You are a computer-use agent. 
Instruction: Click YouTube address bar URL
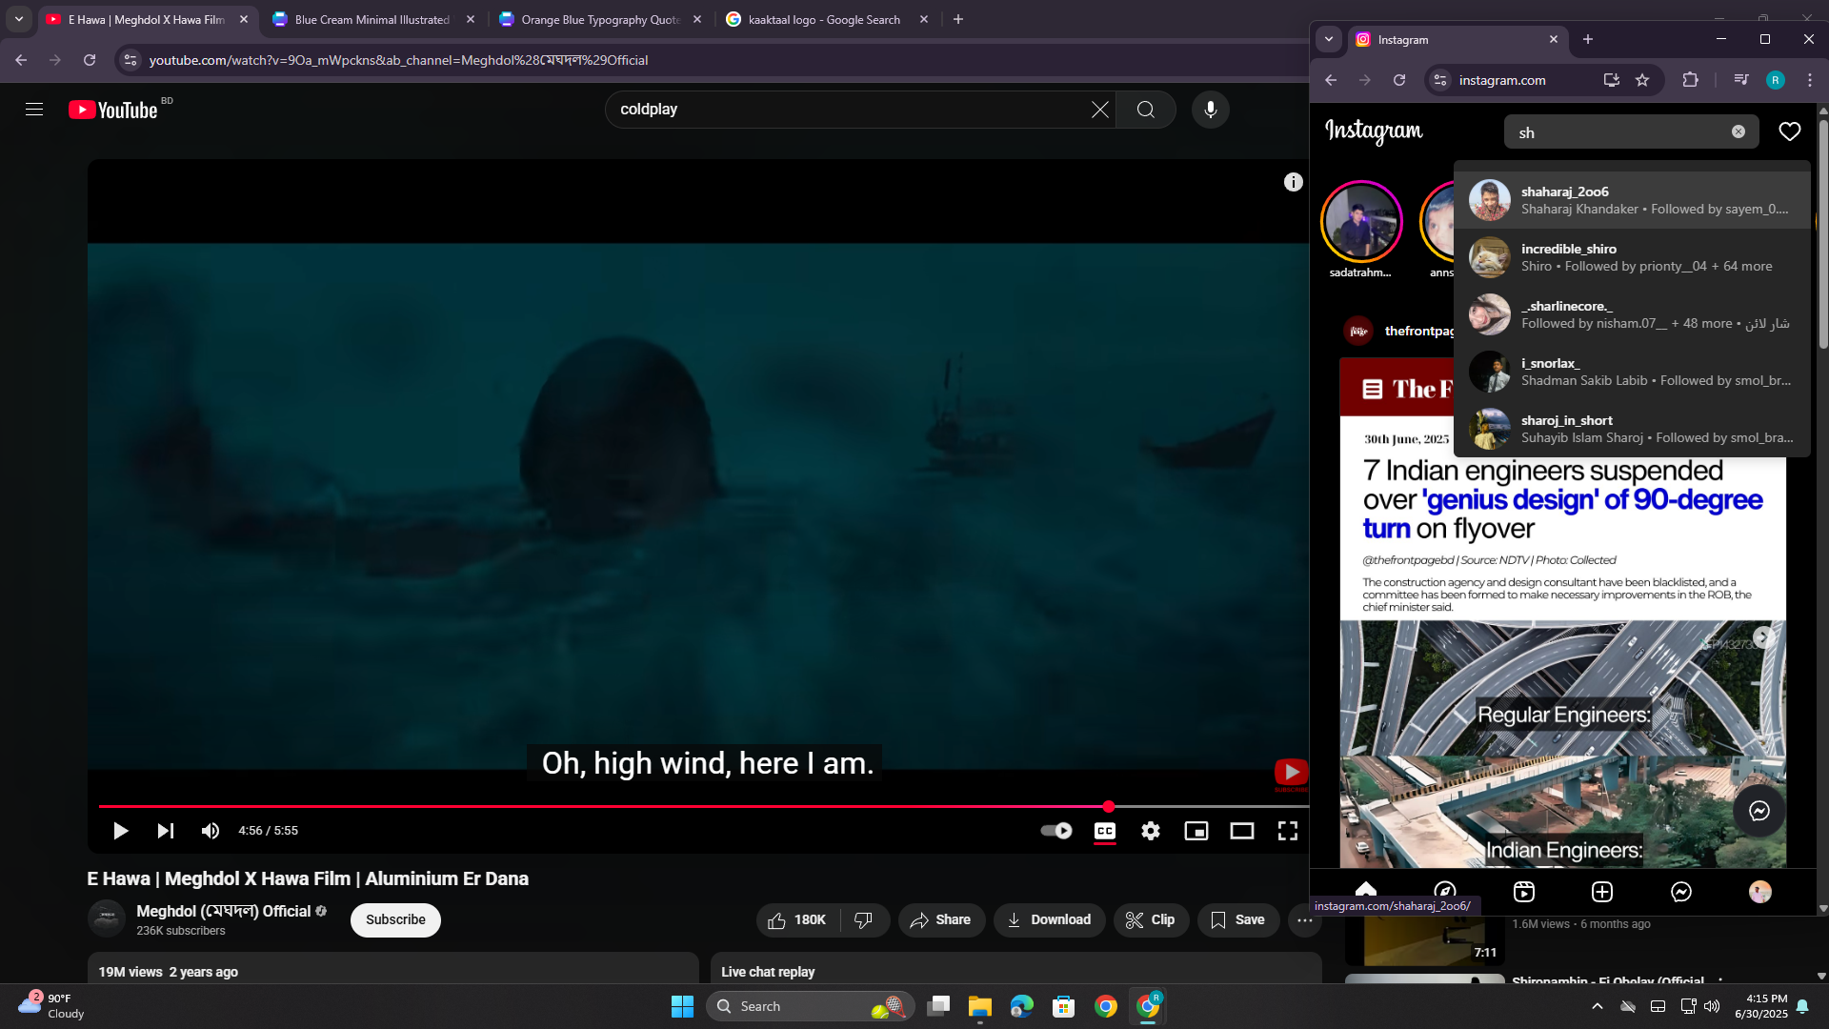(398, 60)
